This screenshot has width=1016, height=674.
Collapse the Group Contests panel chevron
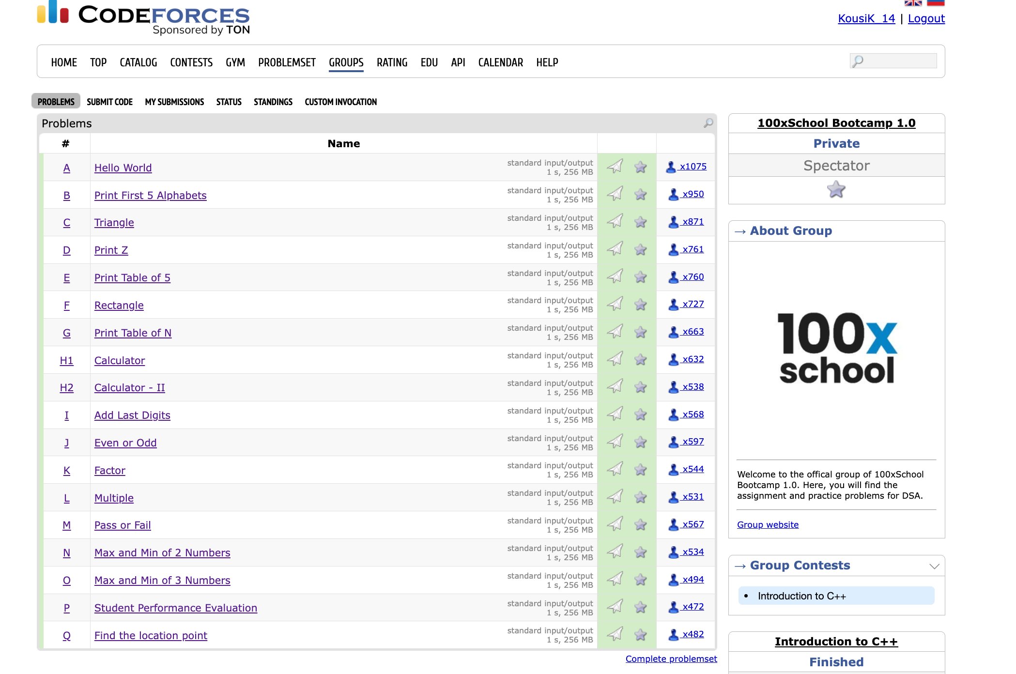(x=934, y=566)
